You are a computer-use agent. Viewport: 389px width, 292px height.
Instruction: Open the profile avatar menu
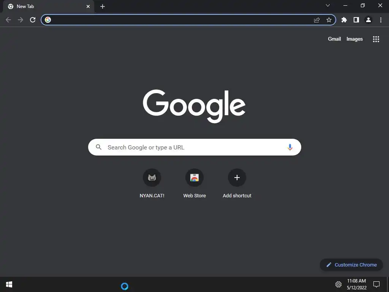pos(368,20)
